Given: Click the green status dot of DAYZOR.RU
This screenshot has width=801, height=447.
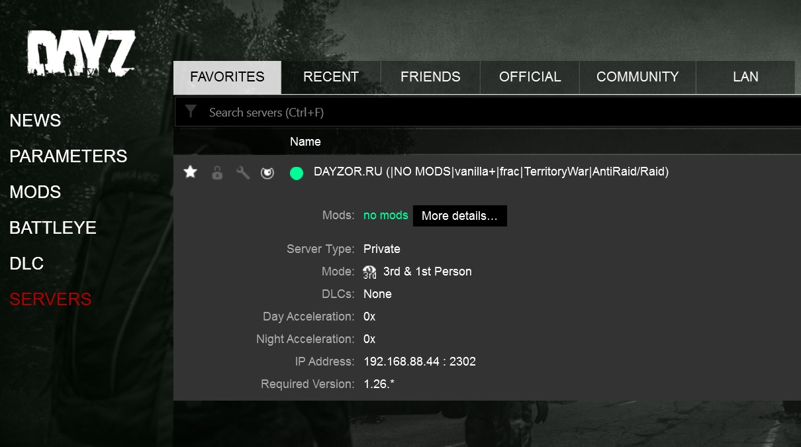Looking at the screenshot, I should pyautogui.click(x=297, y=174).
